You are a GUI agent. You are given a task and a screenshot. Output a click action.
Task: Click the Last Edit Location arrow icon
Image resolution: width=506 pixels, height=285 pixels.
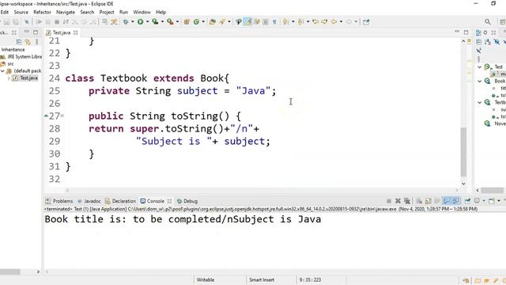pyautogui.click(x=315, y=21)
